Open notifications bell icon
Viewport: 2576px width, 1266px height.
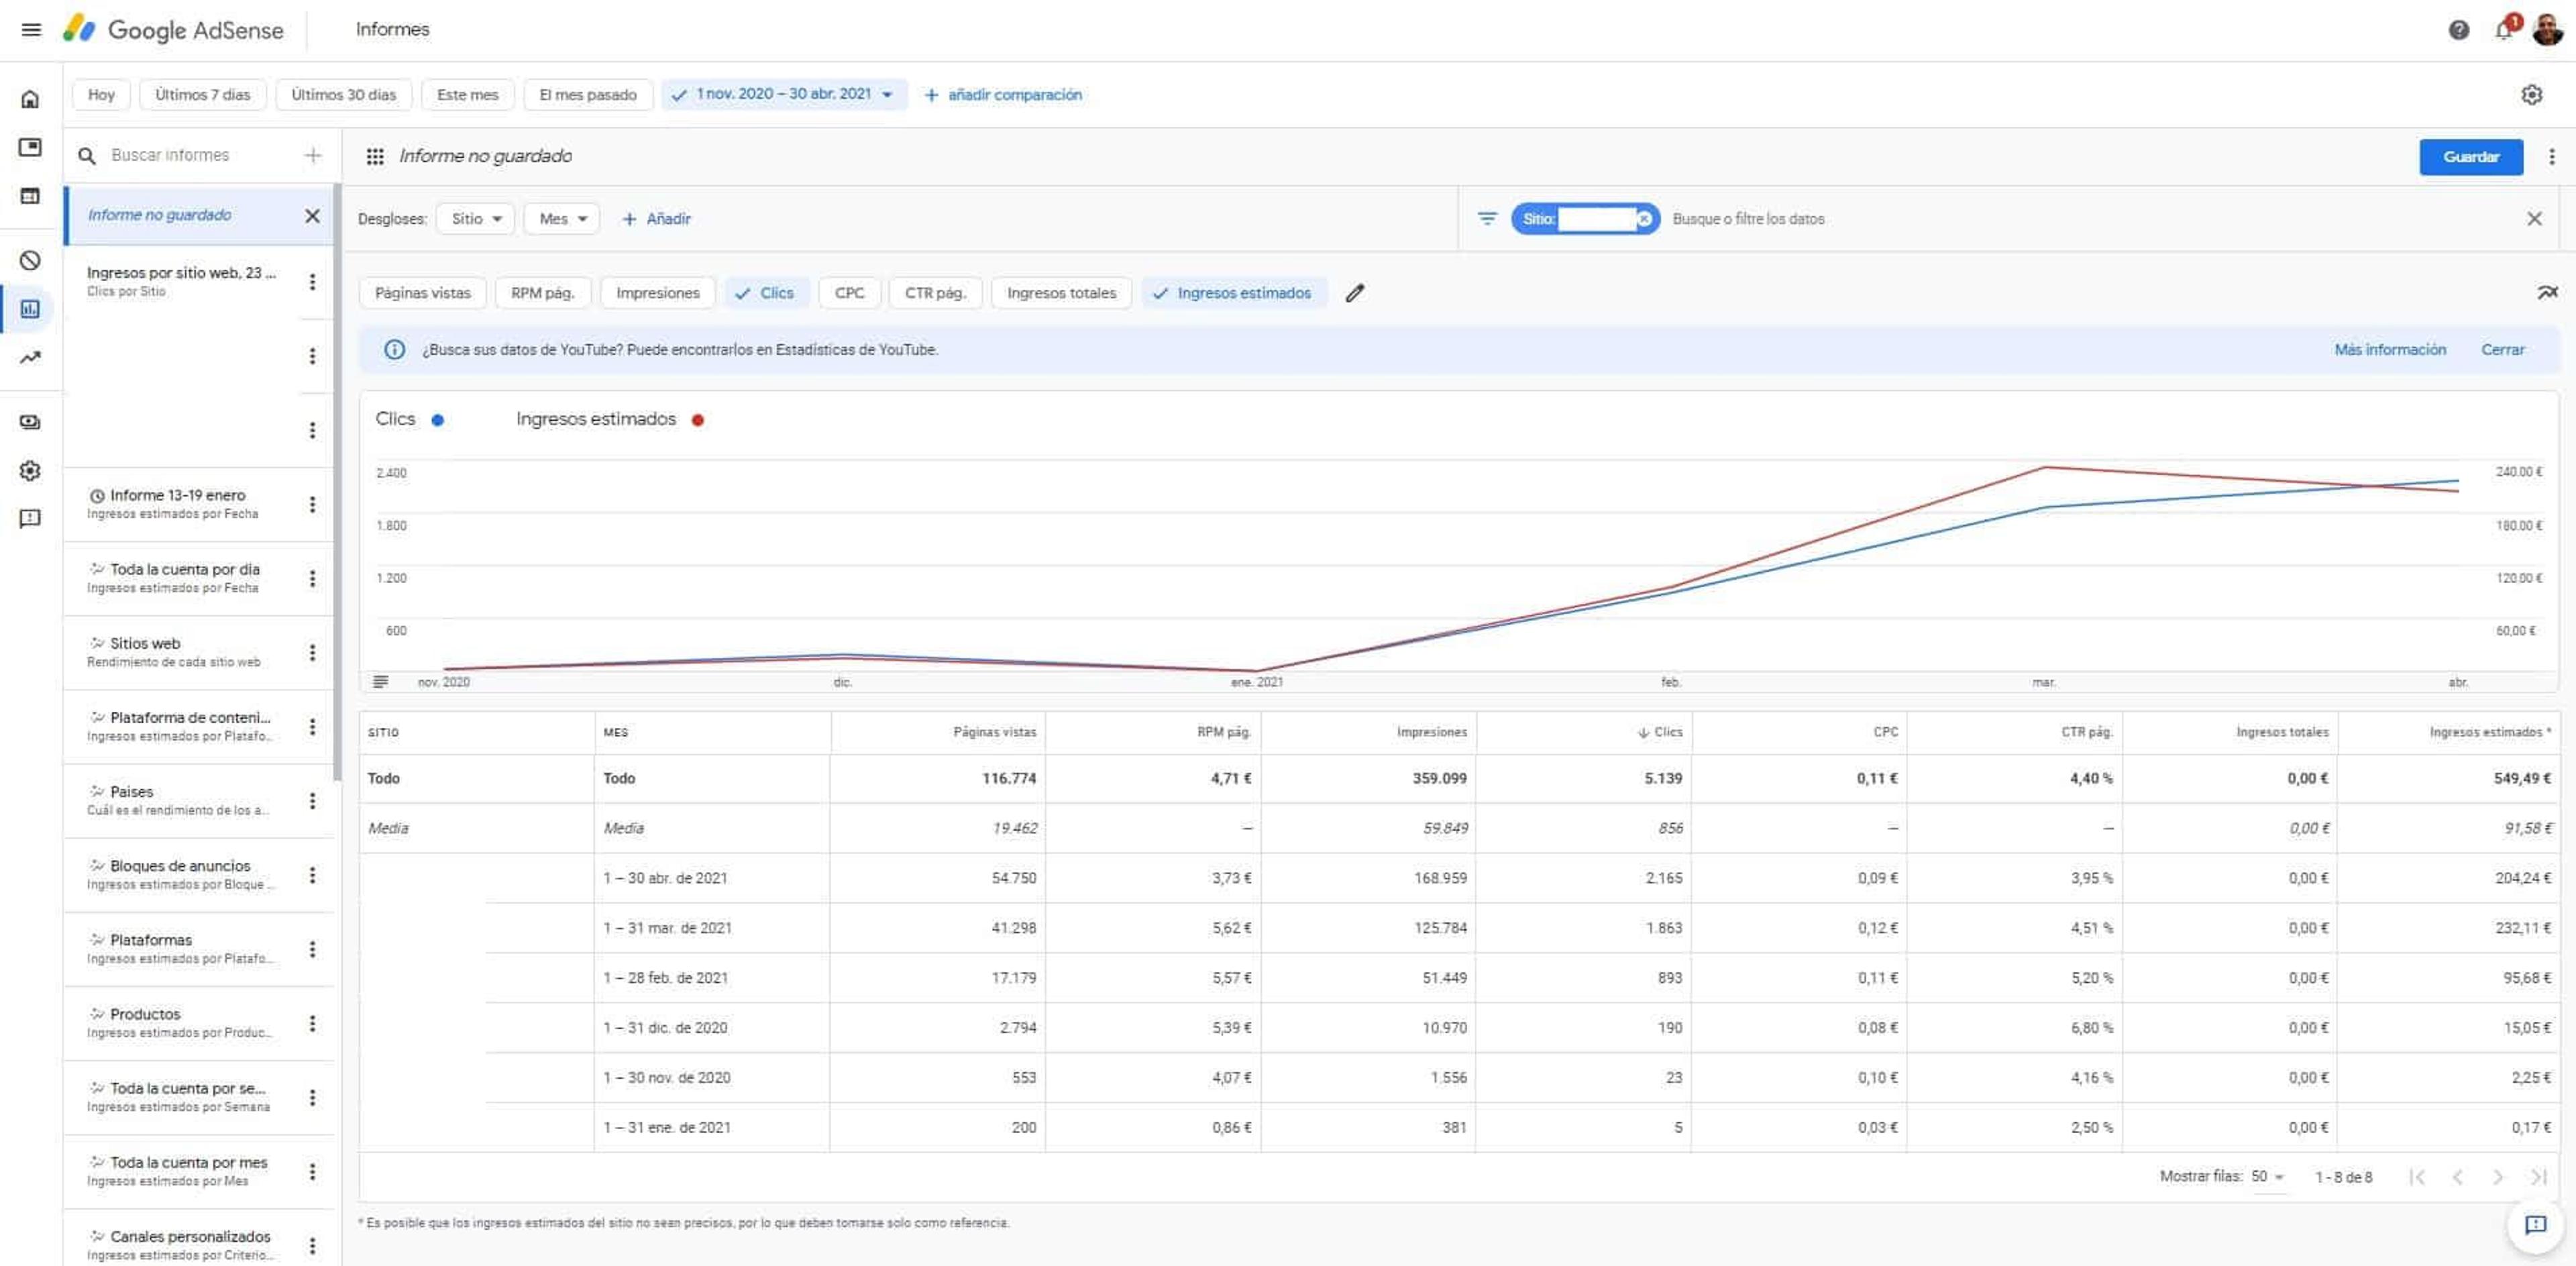pos(2503,30)
